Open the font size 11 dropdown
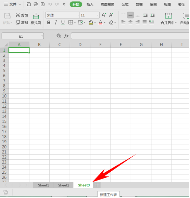The image size is (190, 198). [98, 15]
